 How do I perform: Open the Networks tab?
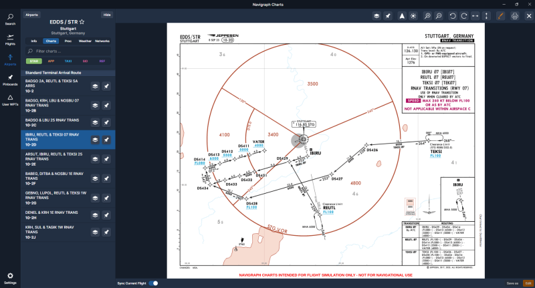click(102, 41)
